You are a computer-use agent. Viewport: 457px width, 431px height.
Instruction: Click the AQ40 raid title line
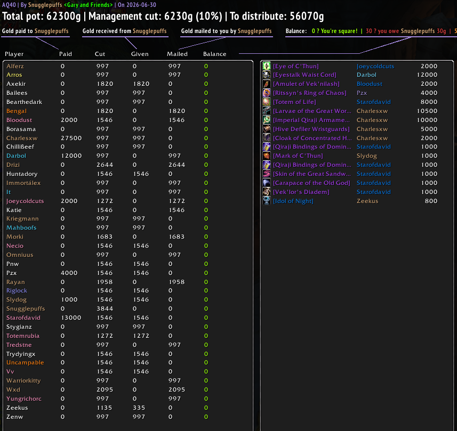[79, 5]
